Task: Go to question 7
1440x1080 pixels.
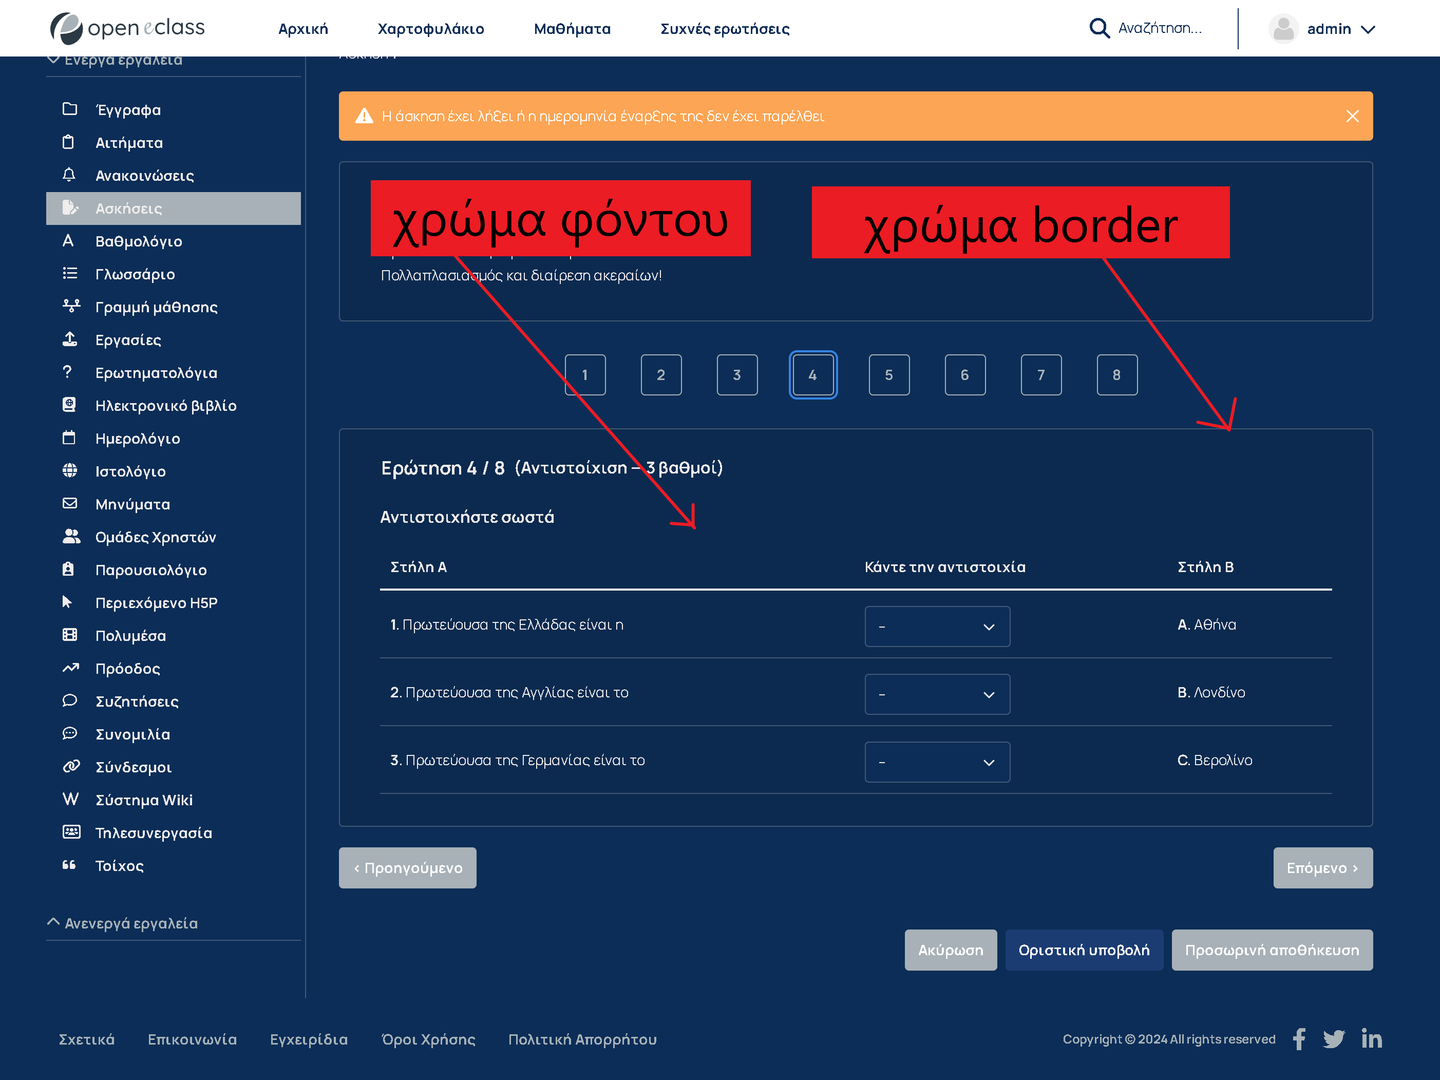Action: (1041, 374)
